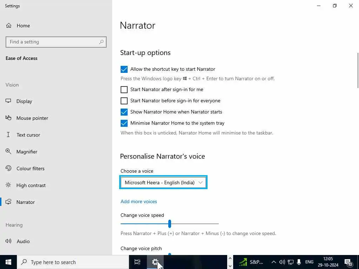
Task: Open Display page label in sidebar
Action: 24,101
